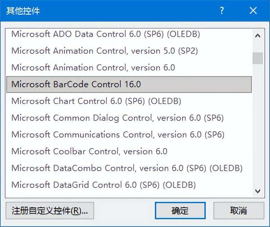The image size is (270, 227).
Task: Open 注册自定义控件(R)... button
Action: [x=50, y=211]
